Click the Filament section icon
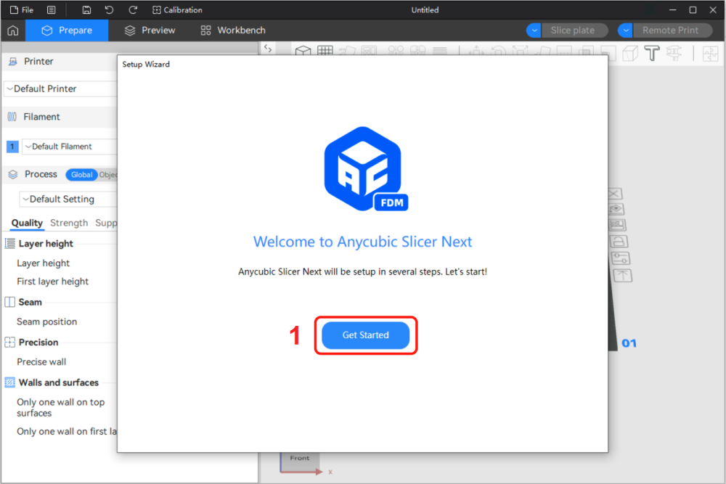Screen dimensions: 726x484 coord(12,117)
